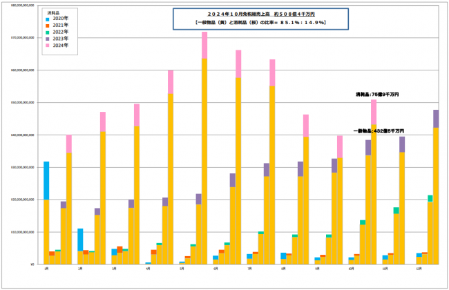Select the pink segment of October 2024 bar

pos(374,112)
